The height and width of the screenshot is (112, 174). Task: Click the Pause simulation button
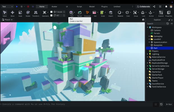pos(22,6)
